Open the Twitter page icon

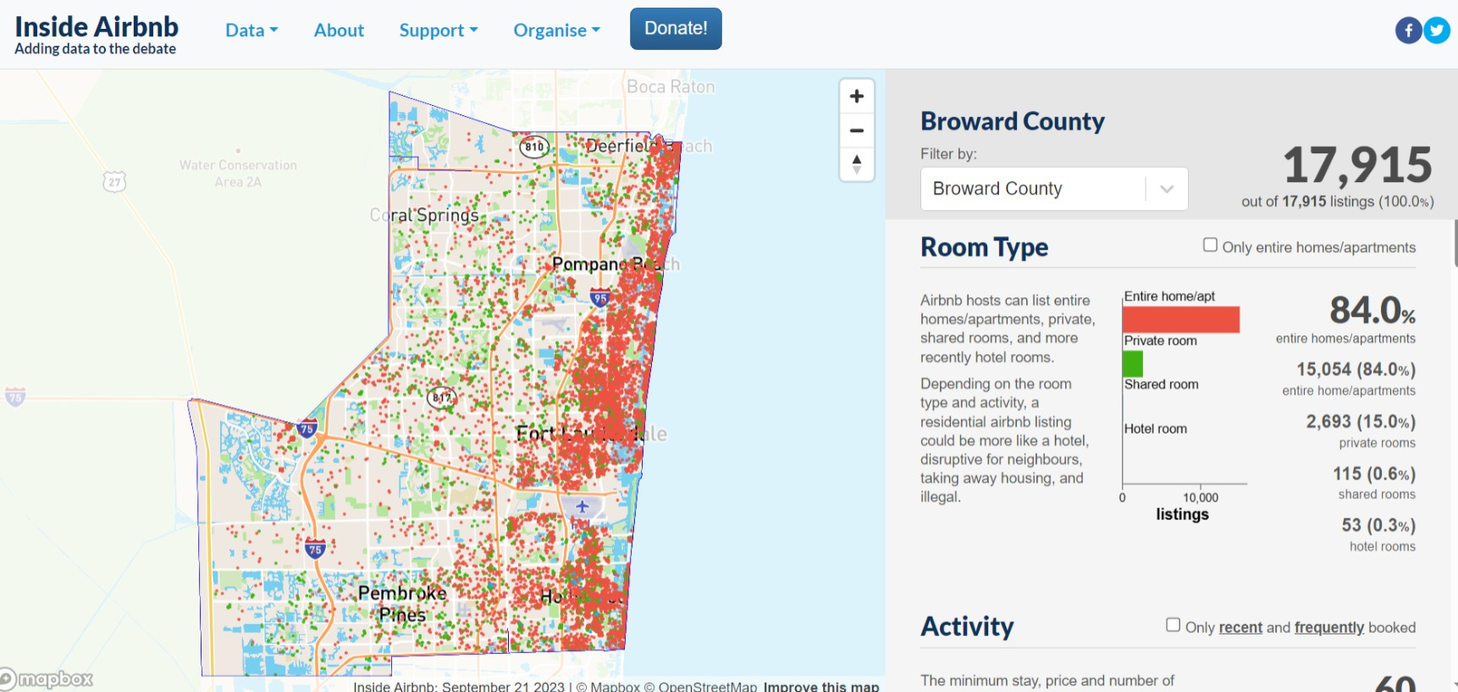1437,30
